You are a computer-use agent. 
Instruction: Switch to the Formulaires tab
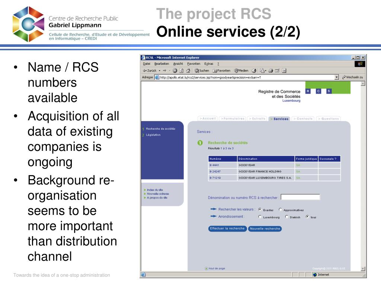point(233,118)
